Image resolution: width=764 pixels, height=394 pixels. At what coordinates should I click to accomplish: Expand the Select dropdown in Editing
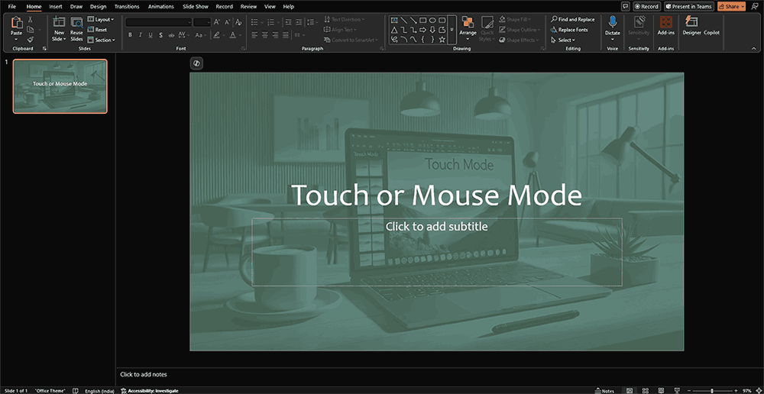(563, 40)
